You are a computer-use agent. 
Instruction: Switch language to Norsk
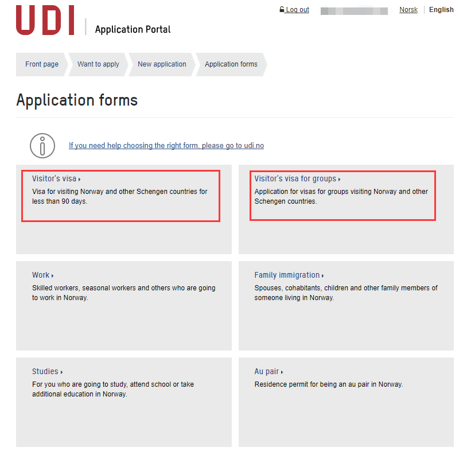[408, 10]
